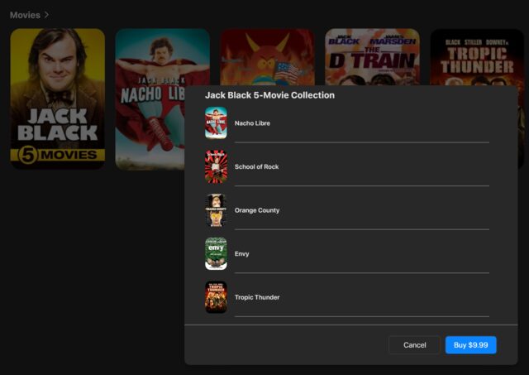529x375 pixels.
Task: Open The D Train movie poster
Action: click(x=372, y=57)
